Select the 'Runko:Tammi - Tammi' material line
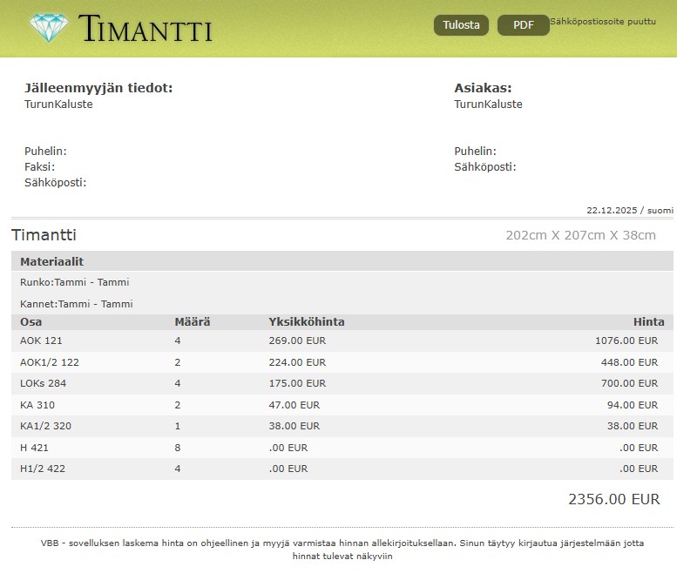Viewport: 677px width, 587px height. pos(74,282)
